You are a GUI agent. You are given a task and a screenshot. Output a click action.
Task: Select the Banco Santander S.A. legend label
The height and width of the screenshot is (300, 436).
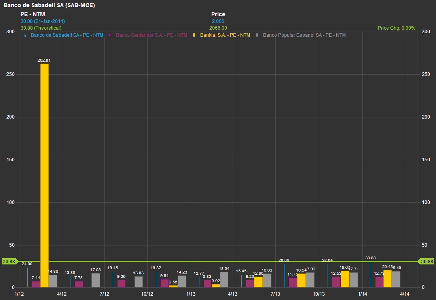pyautogui.click(x=152, y=35)
